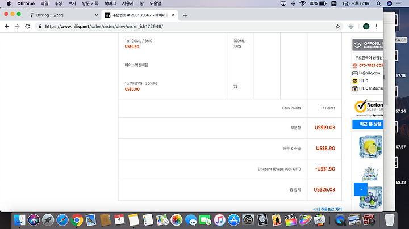This screenshot has width=409, height=229.
Task: Close the order number 200185667 tab
Action: (173, 15)
